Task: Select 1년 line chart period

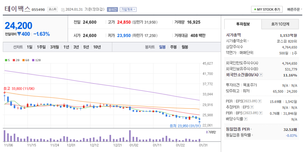Action: pos(66,47)
